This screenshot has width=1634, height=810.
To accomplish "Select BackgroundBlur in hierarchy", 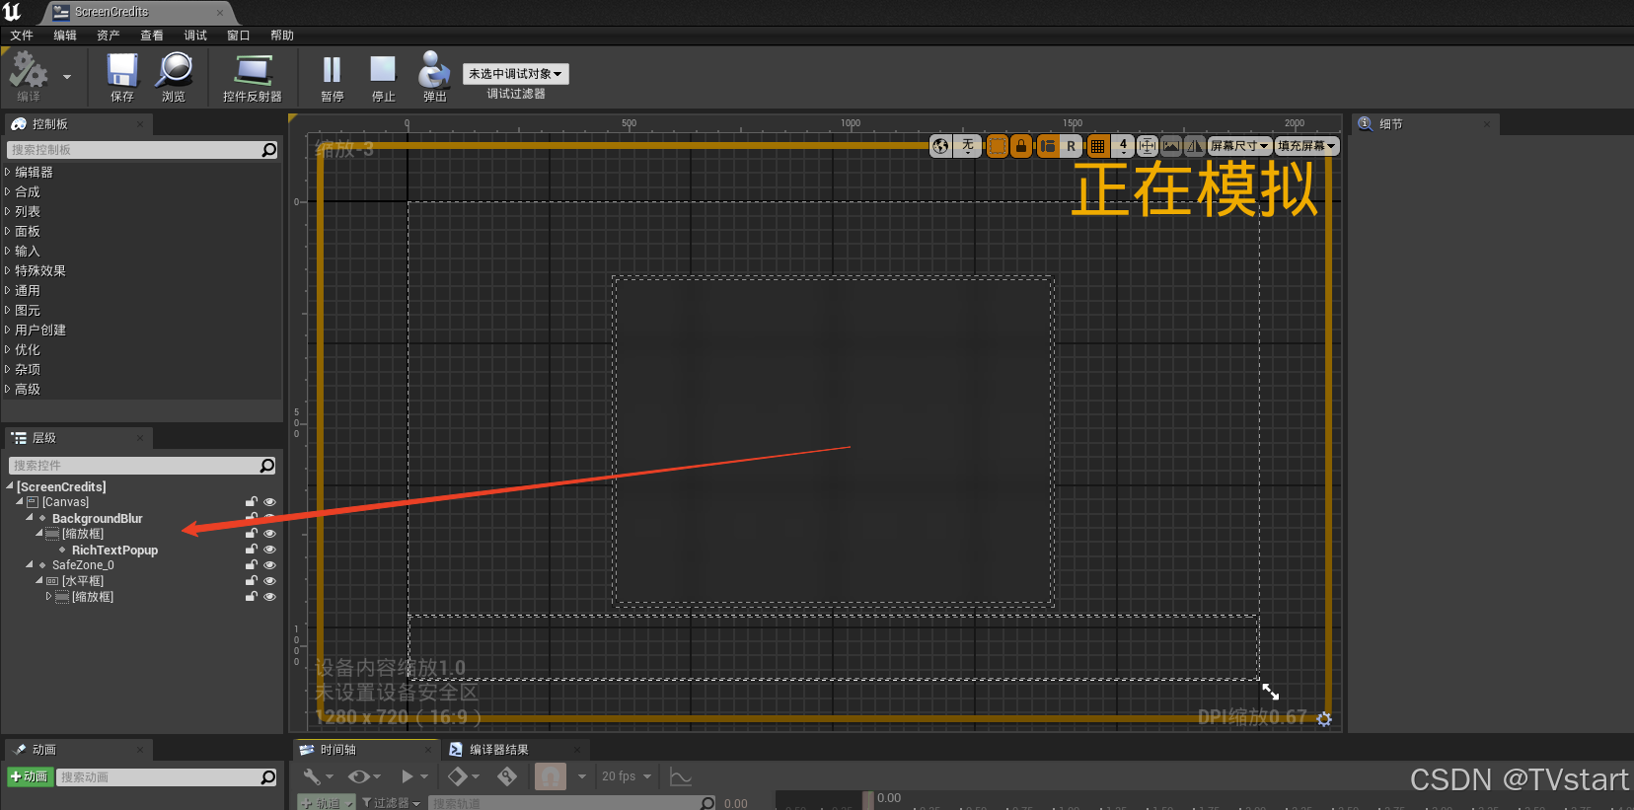I will pos(97,519).
